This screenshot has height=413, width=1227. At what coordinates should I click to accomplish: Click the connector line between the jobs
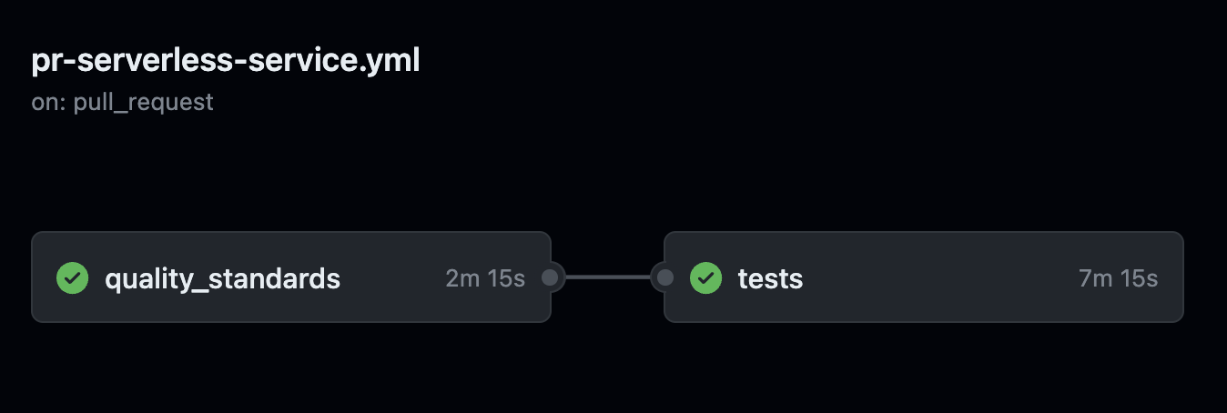tap(607, 277)
